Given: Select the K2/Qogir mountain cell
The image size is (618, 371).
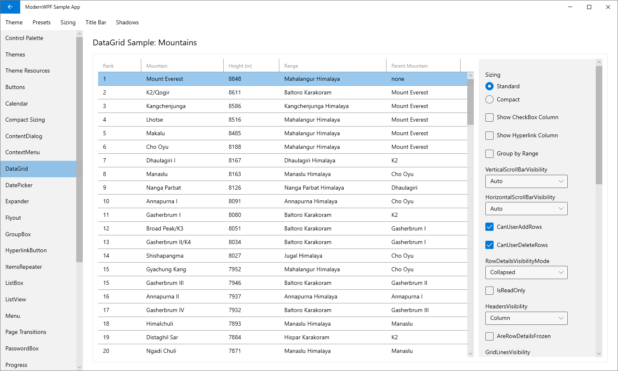Looking at the screenshot, I should tap(183, 92).
